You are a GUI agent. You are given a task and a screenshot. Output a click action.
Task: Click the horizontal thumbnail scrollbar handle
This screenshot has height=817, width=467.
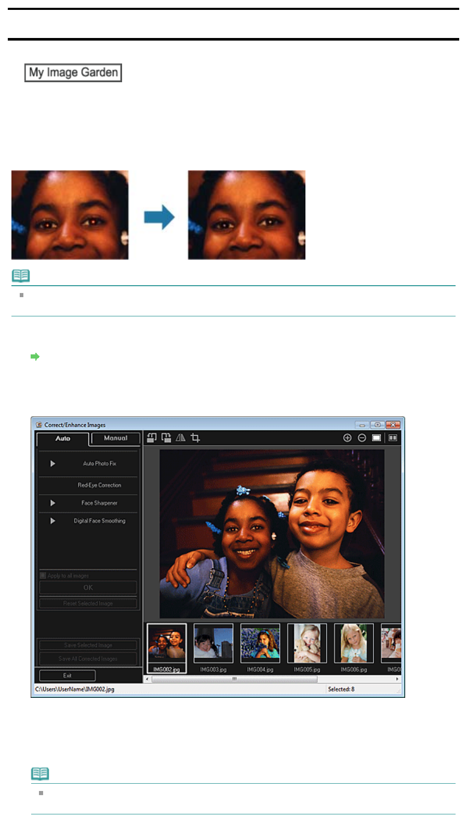coord(234,679)
